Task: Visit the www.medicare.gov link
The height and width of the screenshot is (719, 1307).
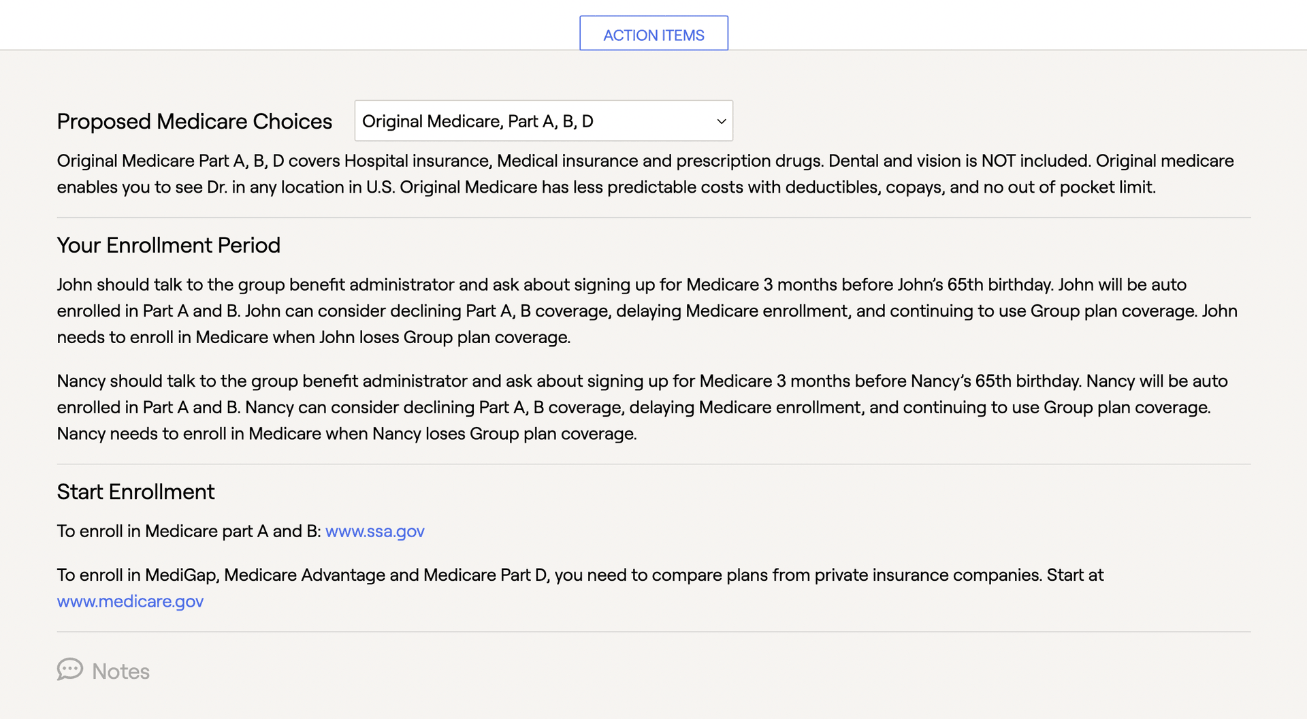Action: point(130,601)
